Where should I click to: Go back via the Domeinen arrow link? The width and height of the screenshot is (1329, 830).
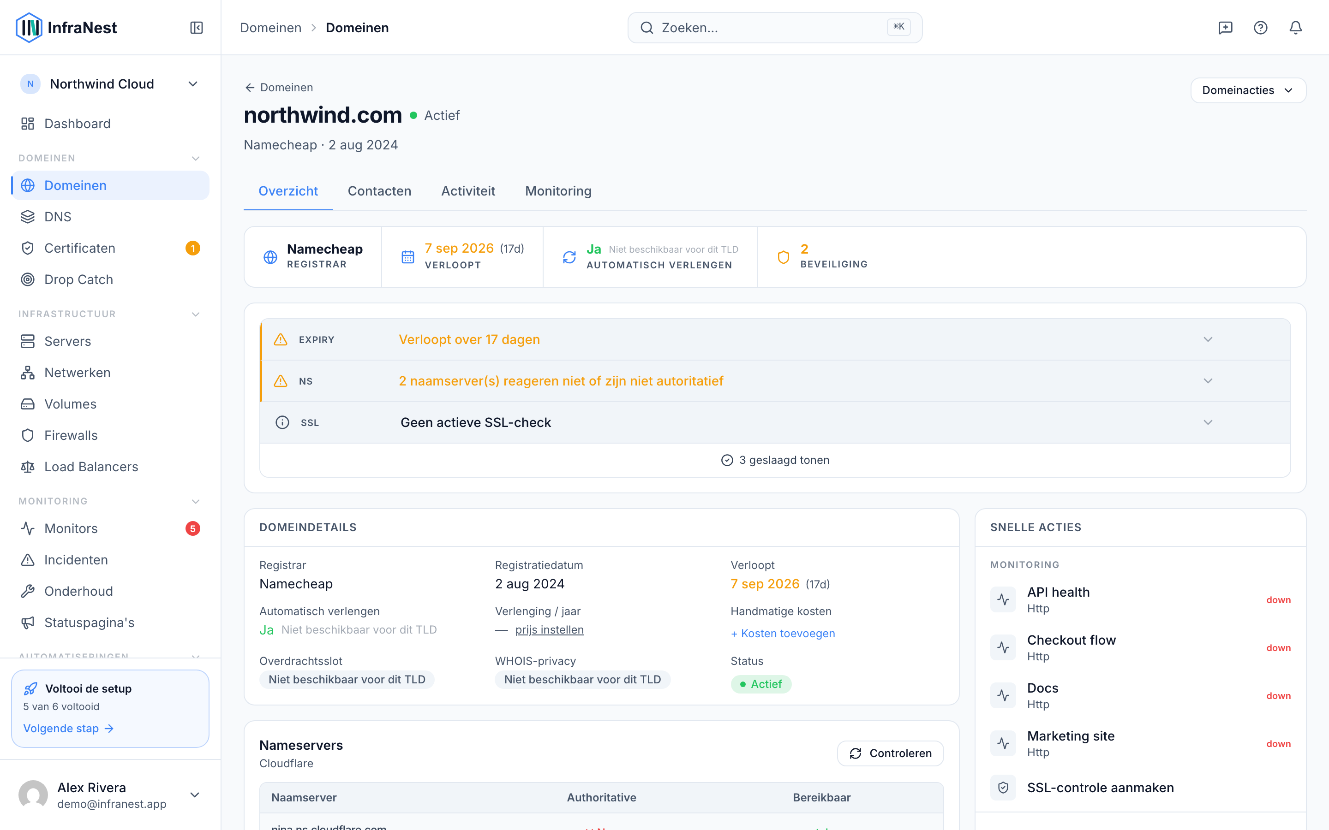pyautogui.click(x=279, y=87)
